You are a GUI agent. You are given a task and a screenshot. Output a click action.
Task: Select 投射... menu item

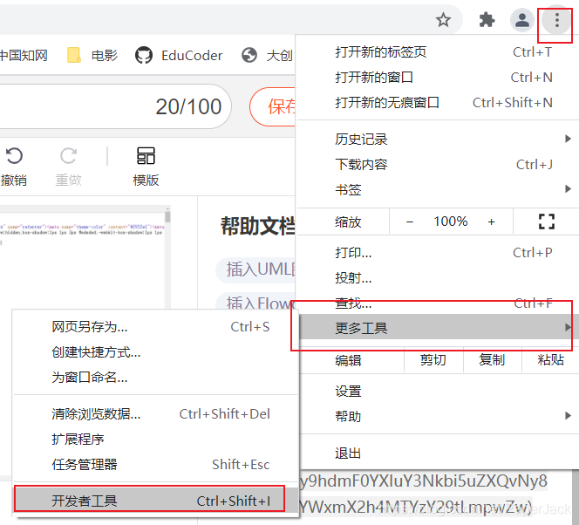(x=438, y=277)
